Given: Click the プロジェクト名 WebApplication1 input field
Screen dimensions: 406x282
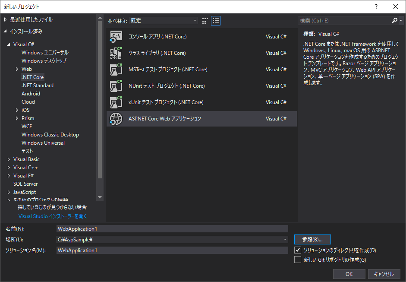Looking at the screenshot, I should pyautogui.click(x=173, y=228).
